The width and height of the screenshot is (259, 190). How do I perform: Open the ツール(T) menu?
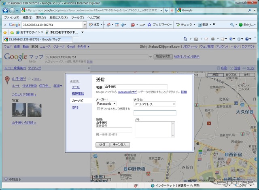pyautogui.click(x=77, y=17)
